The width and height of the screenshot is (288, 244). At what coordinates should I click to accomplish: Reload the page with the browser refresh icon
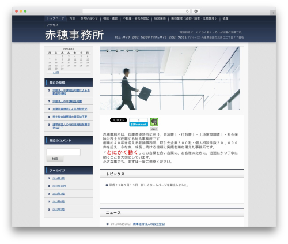[x=187, y=11]
